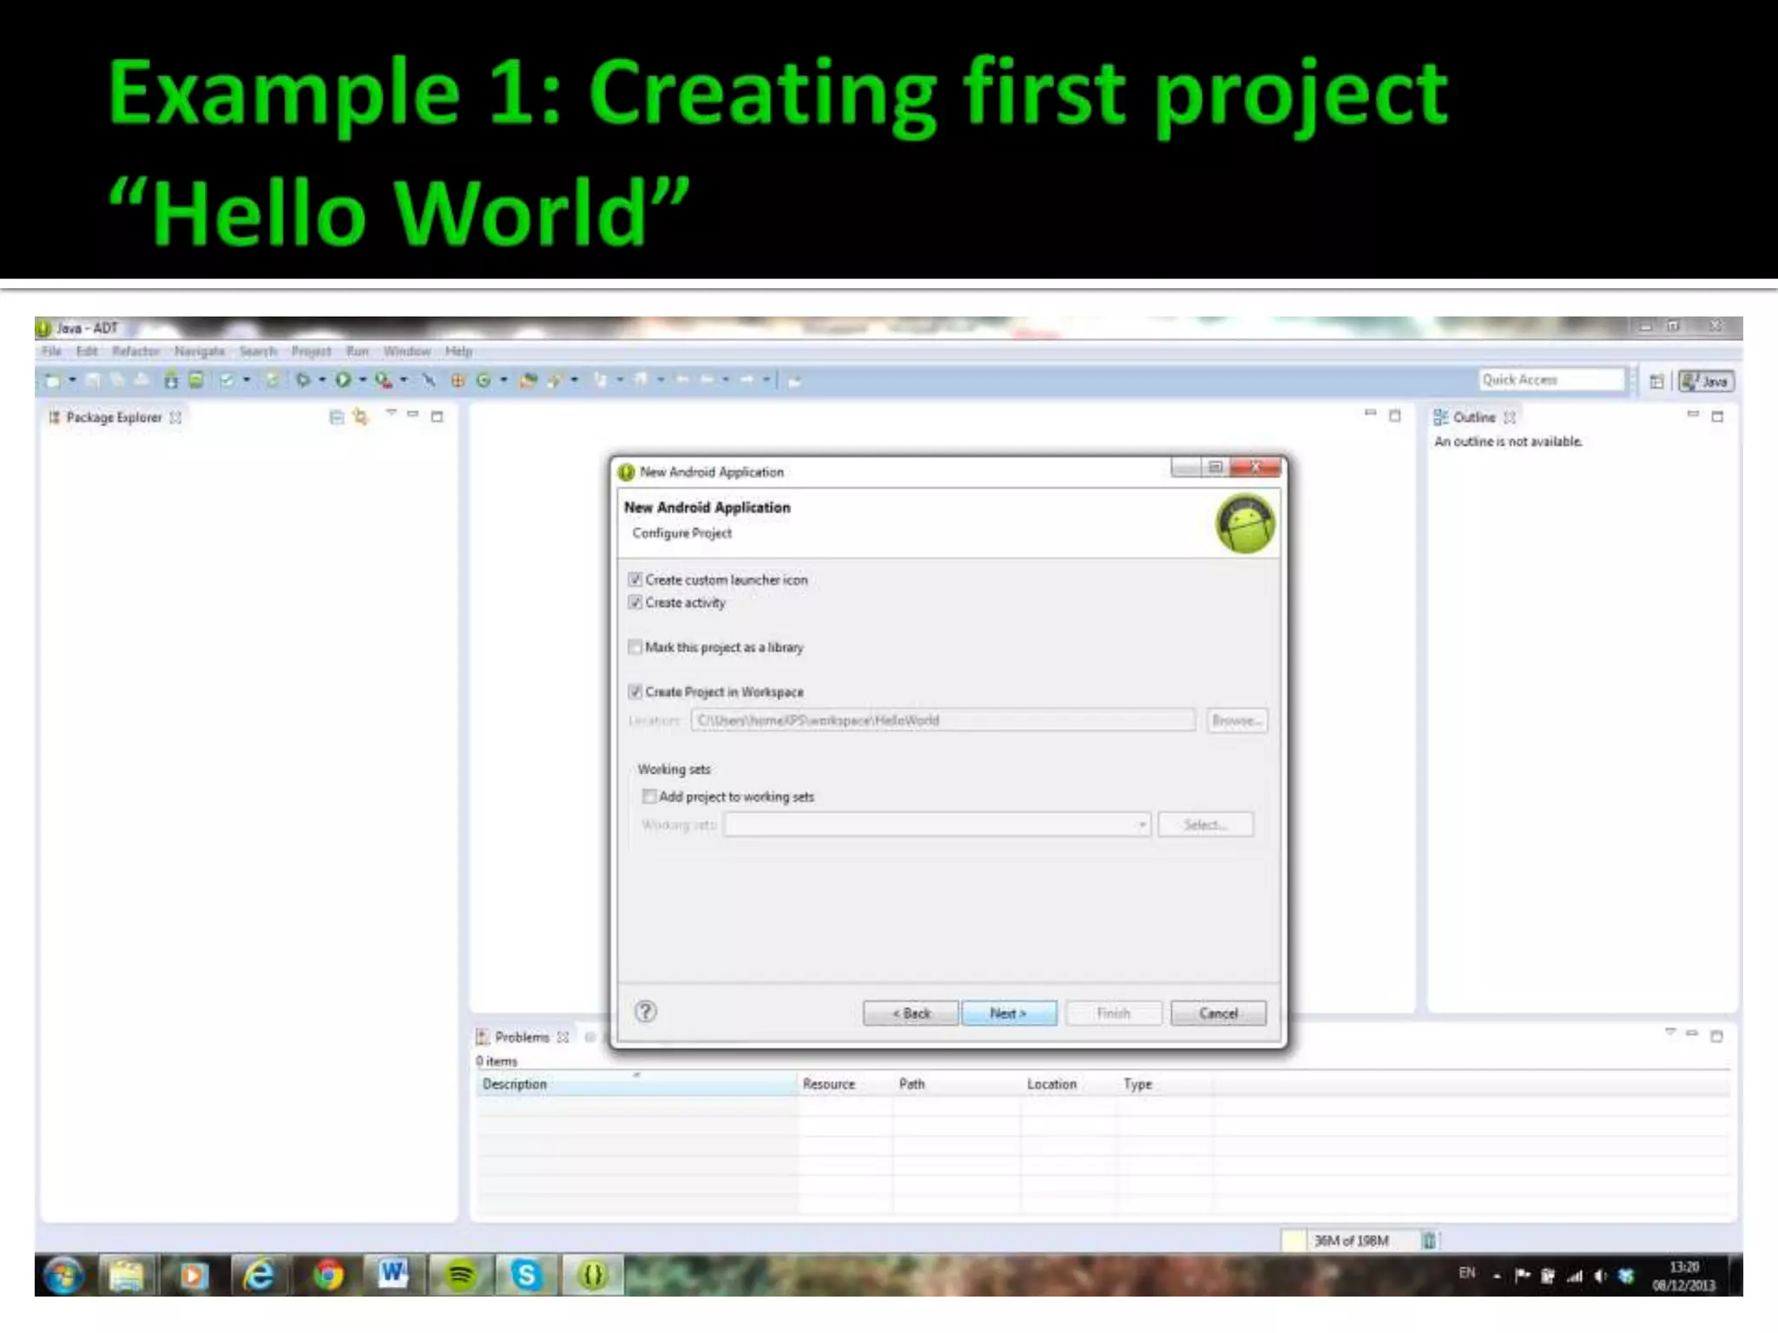Expand the Working sets combo box
The width and height of the screenshot is (1778, 1333).
pos(1142,824)
